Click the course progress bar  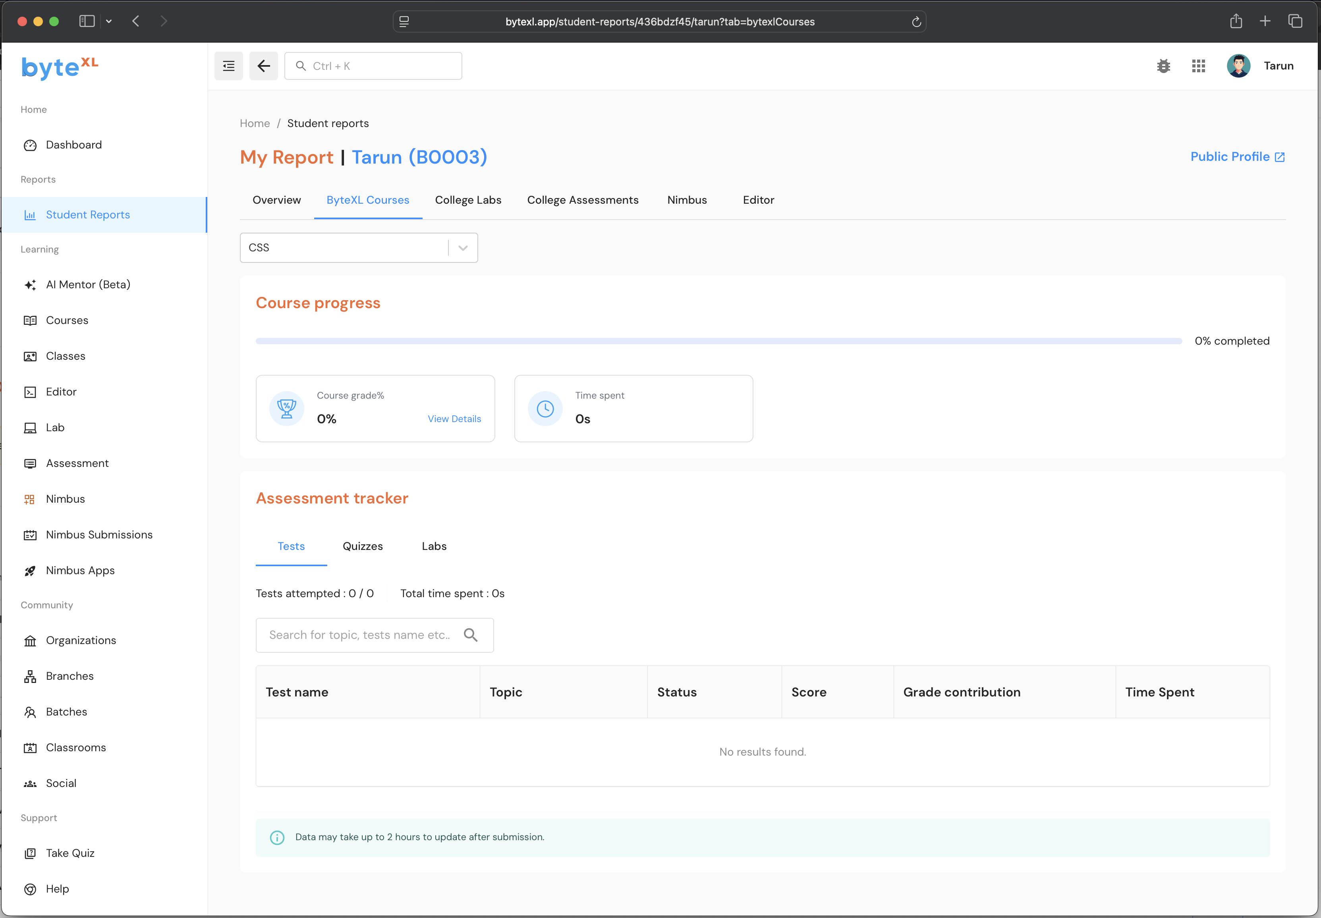pos(718,341)
